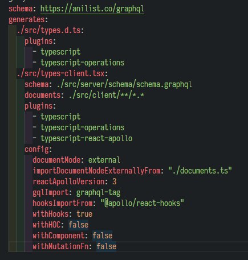Click the 'config' key
This screenshot has width=248, height=260.
(x=36, y=149)
